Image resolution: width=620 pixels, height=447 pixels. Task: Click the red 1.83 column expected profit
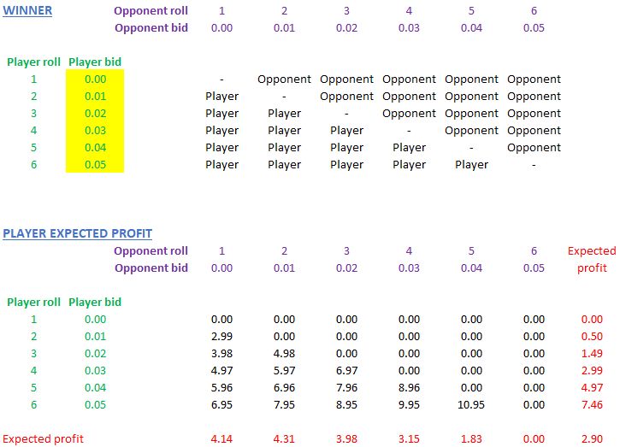click(471, 438)
